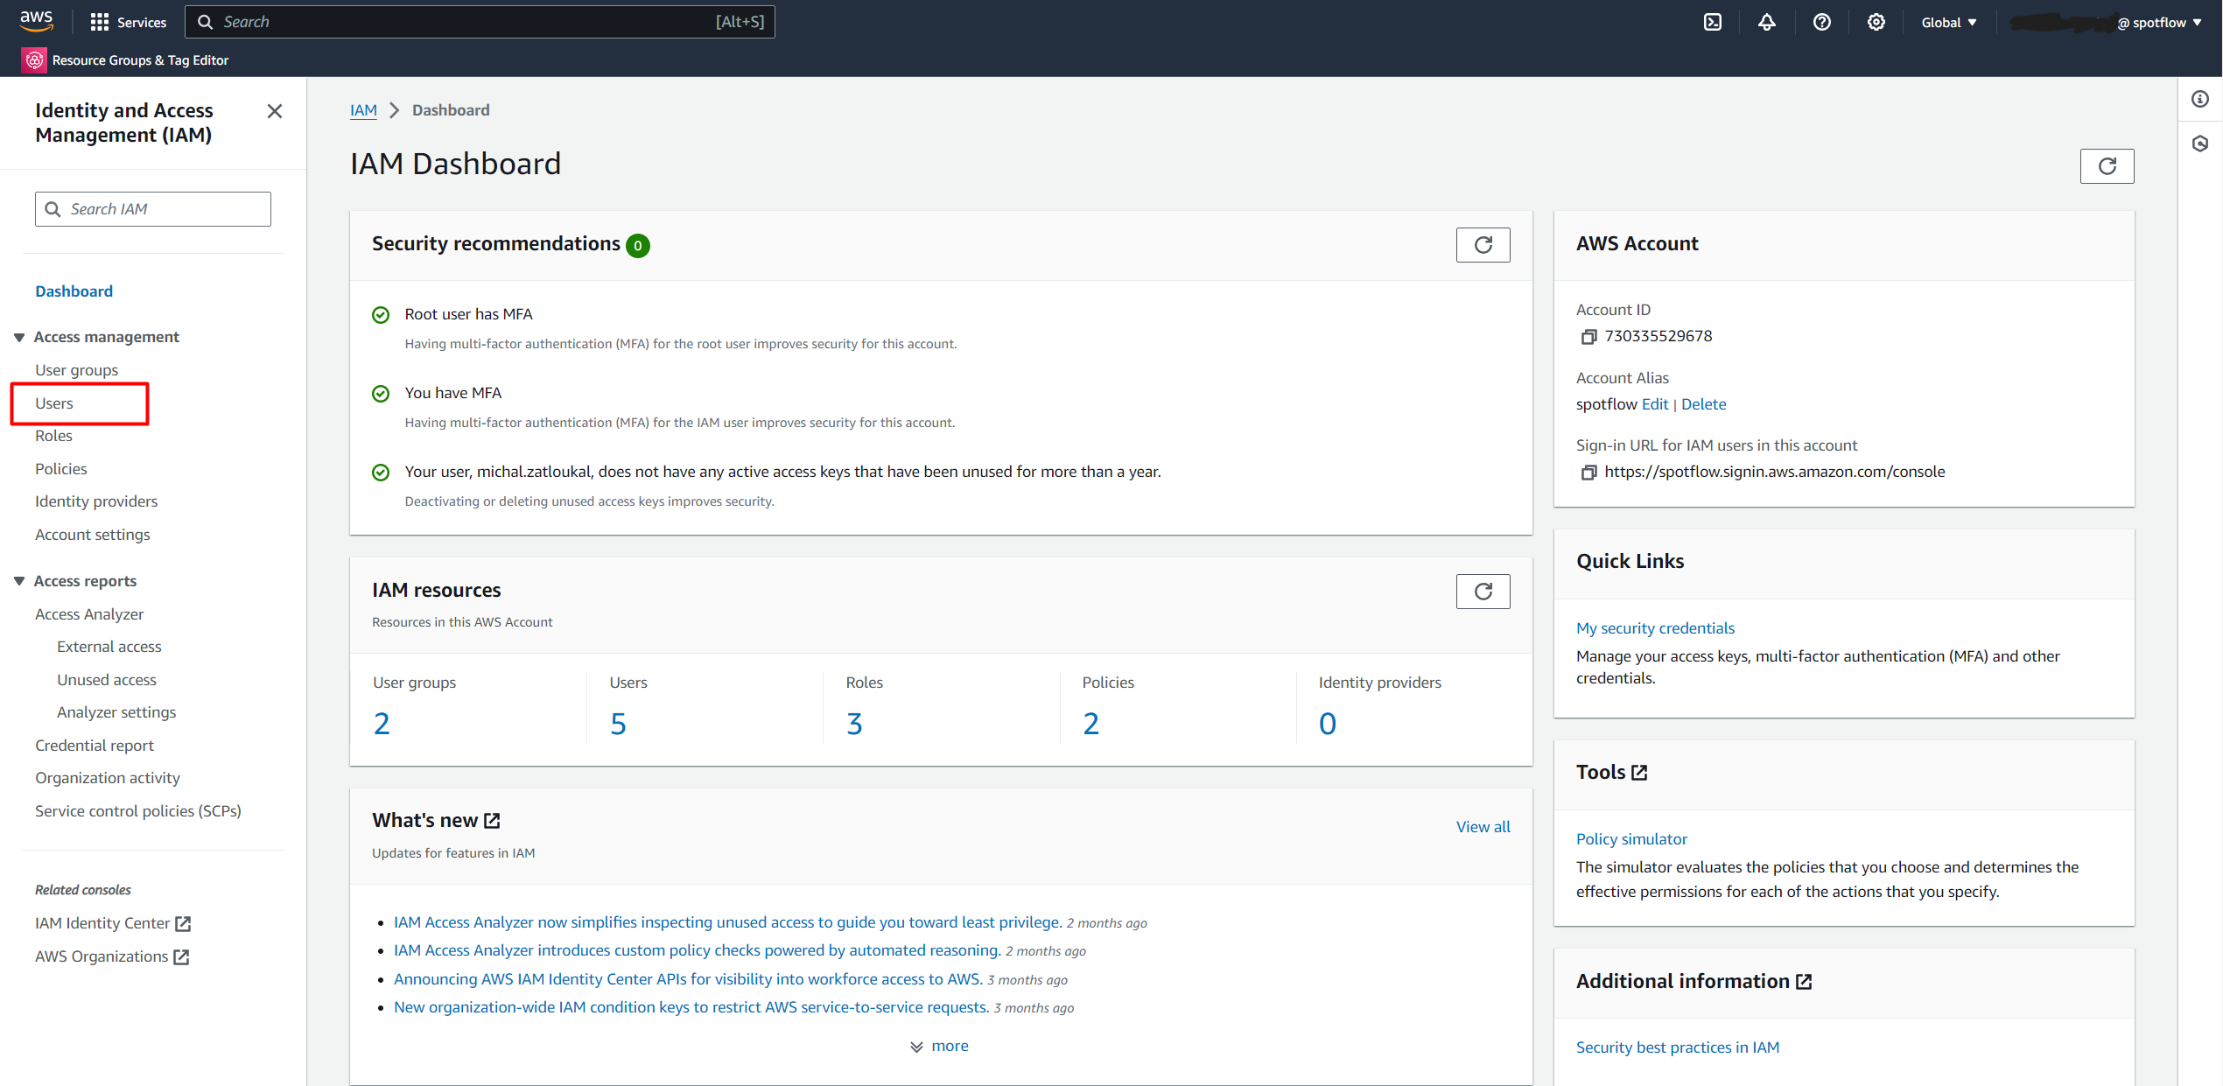
Task: Open User groups in sidebar
Action: pyautogui.click(x=76, y=370)
